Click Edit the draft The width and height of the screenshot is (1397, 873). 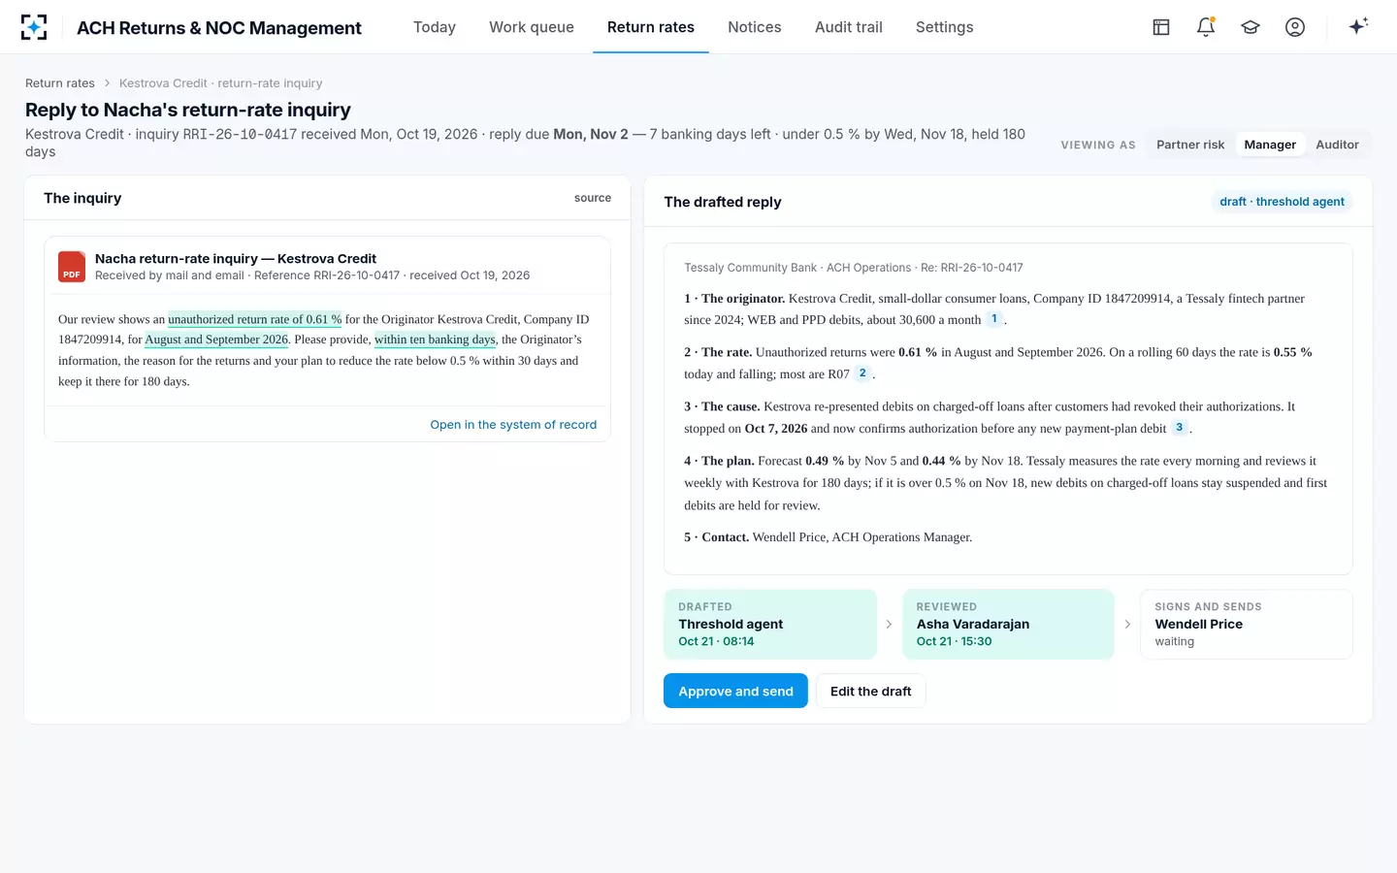[x=870, y=691]
